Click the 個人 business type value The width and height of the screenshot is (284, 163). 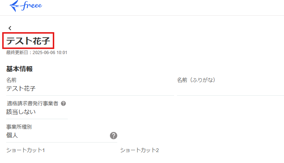pyautogui.click(x=12, y=135)
